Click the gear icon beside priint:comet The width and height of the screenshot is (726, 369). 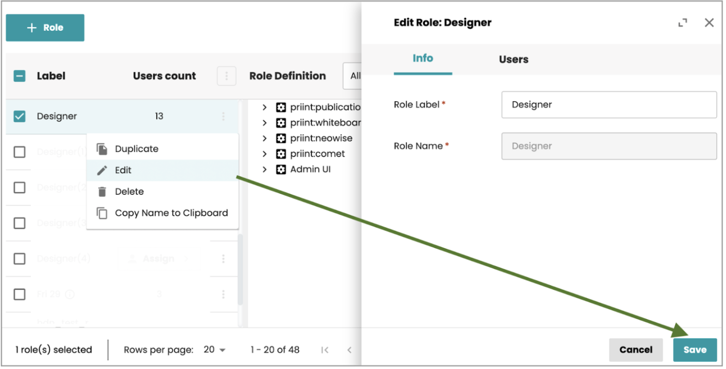pos(281,154)
